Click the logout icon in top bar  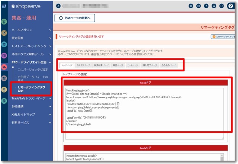(222, 6)
